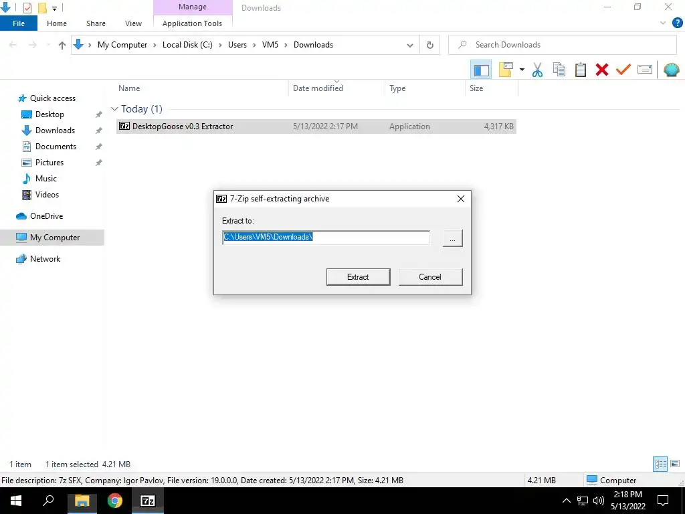Click VM5 in the address breadcrumb
The image size is (685, 514).
270,45
